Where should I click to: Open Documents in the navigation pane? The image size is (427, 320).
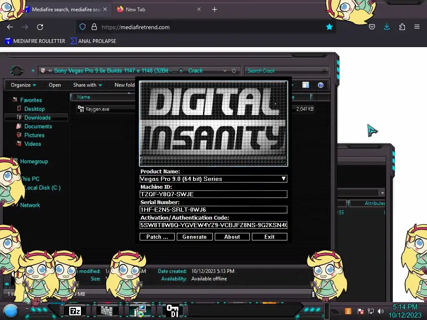point(38,126)
